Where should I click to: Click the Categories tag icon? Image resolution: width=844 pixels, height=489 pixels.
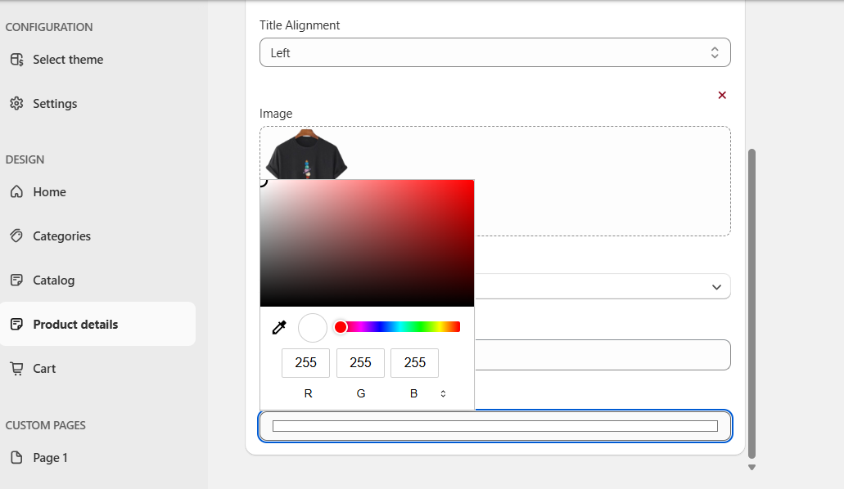[x=16, y=236]
